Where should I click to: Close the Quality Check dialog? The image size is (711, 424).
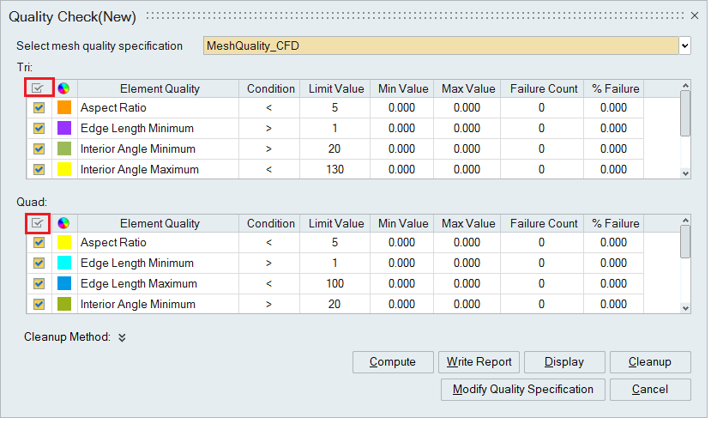[x=695, y=15]
